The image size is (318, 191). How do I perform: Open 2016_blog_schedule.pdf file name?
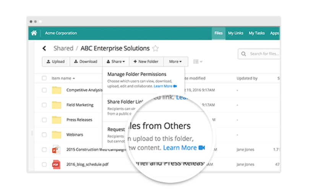click(x=88, y=164)
